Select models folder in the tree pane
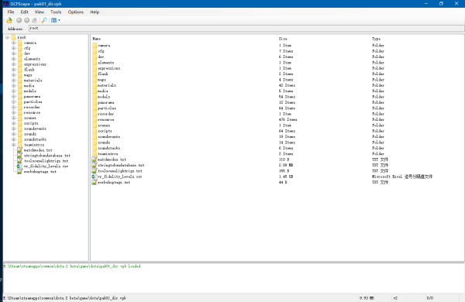Image resolution: width=465 pixels, height=302 pixels. (x=30, y=91)
